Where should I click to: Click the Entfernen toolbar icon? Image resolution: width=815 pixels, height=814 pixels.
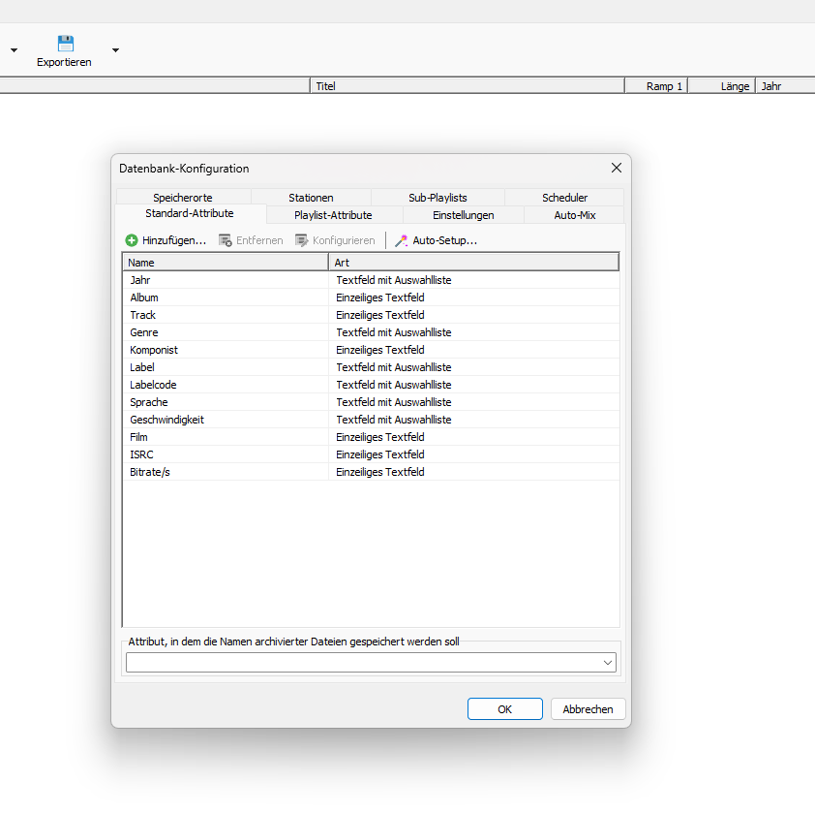click(x=226, y=240)
